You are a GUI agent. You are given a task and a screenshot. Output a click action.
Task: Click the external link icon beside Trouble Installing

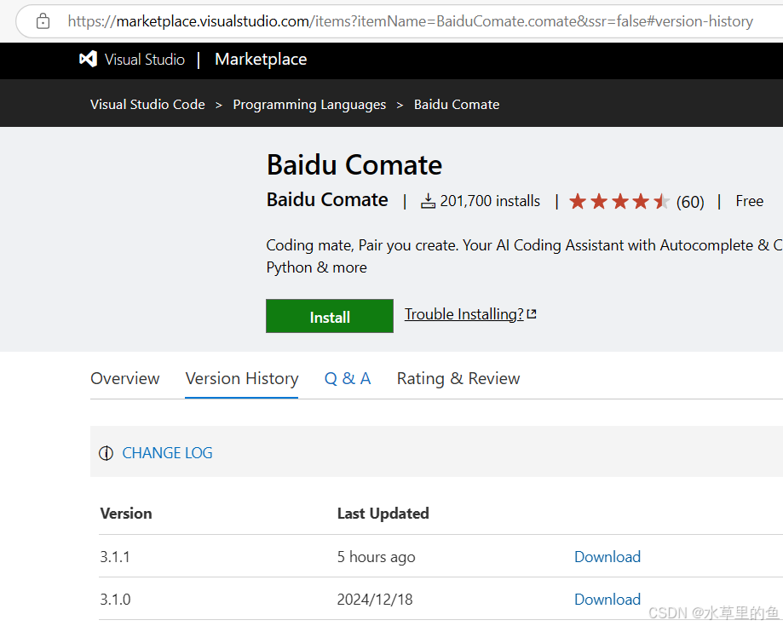[532, 314]
